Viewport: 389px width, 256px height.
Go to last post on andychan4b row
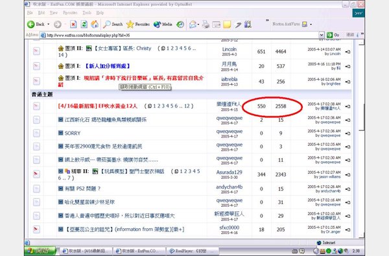348,189
